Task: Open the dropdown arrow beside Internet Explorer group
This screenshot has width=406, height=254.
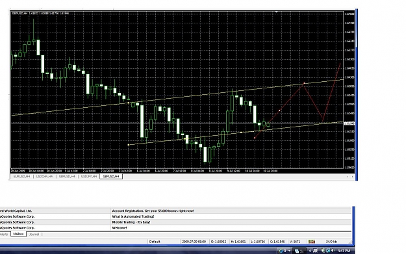Action: click(x=290, y=251)
